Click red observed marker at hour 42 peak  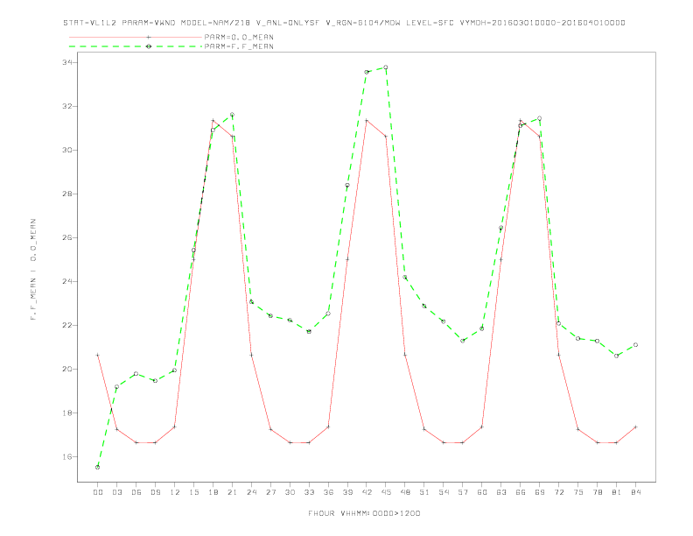click(367, 120)
